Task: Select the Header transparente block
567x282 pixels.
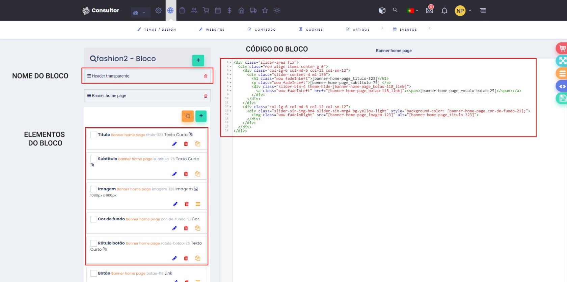Action: [147, 76]
